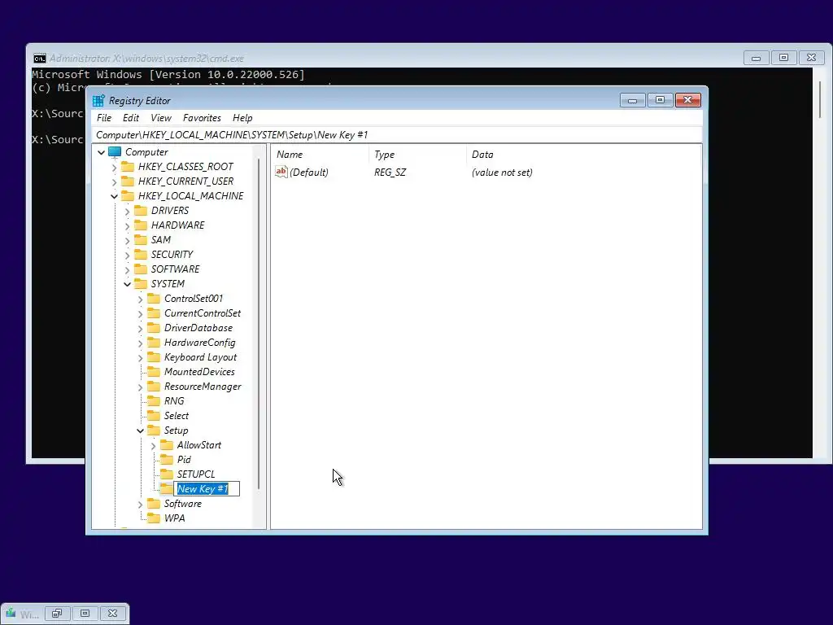
Task: Select the Computer icon in the tree
Action: [x=115, y=152]
